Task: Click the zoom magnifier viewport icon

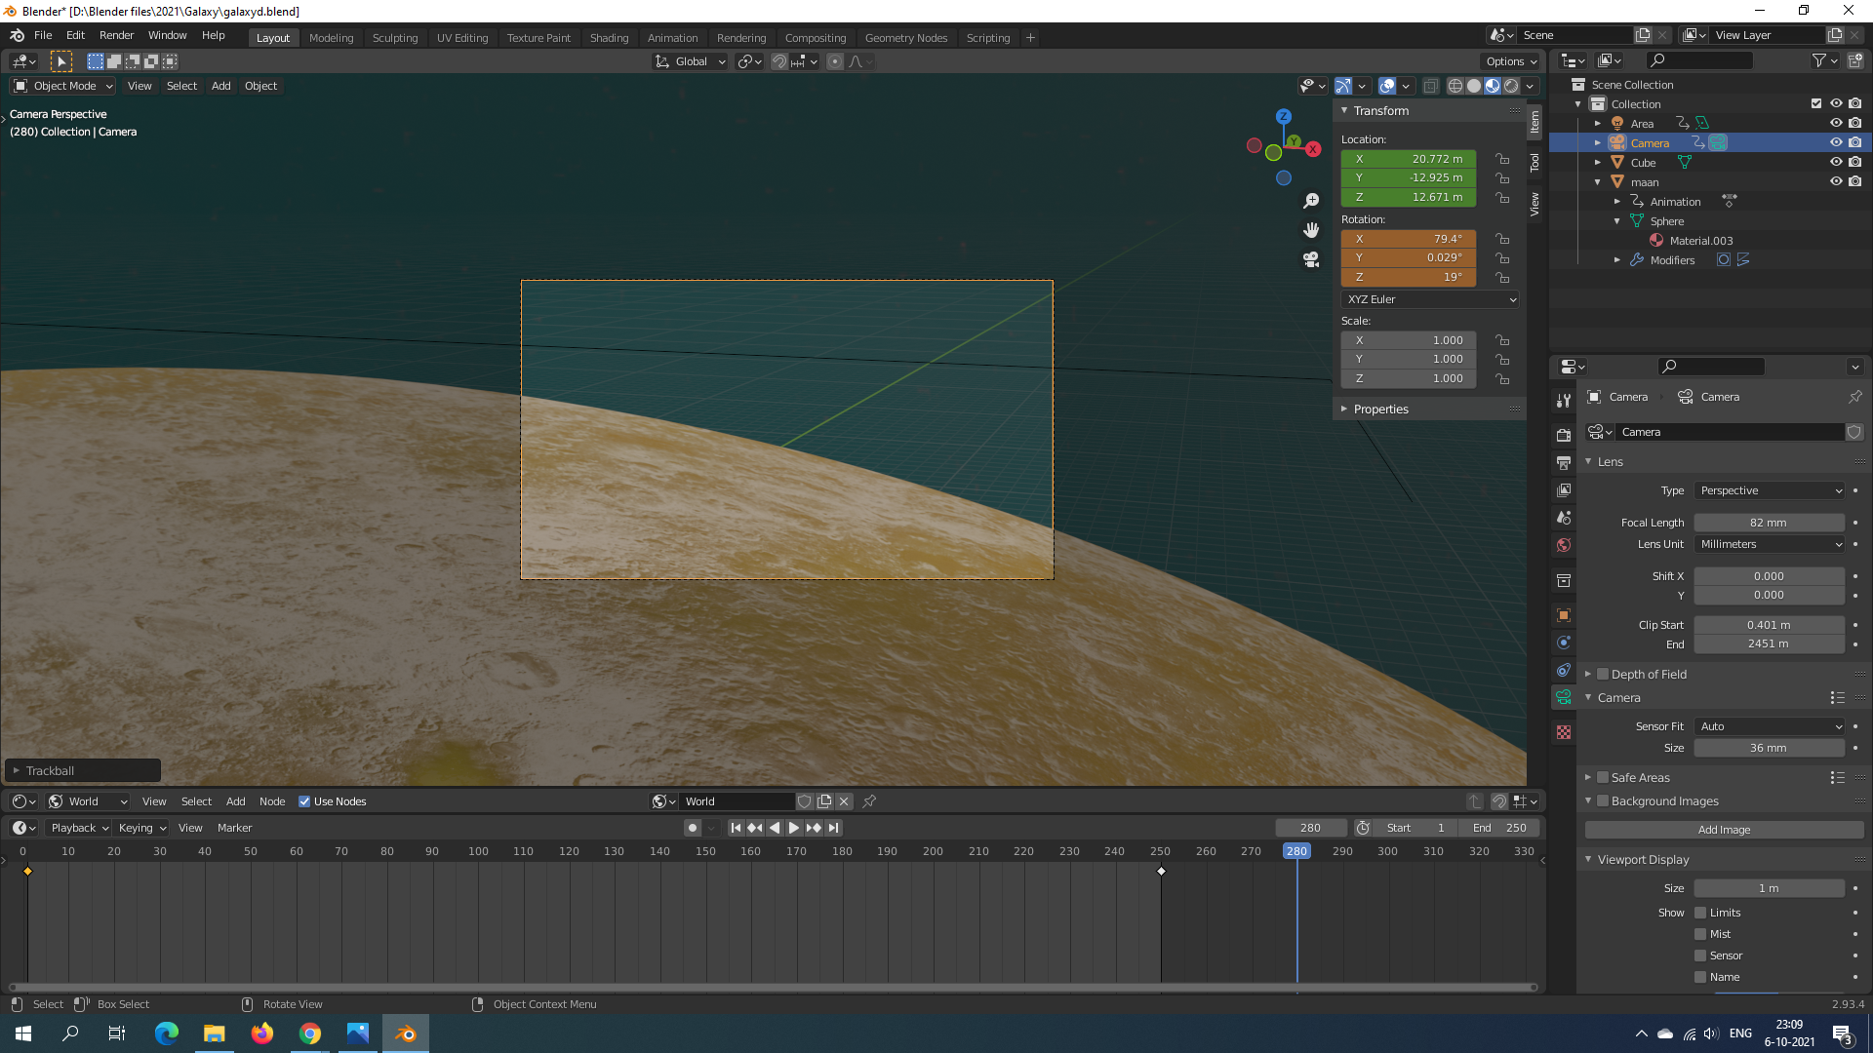Action: (x=1311, y=201)
